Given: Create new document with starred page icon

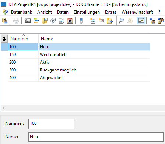Looking at the screenshot, I should coord(93,21).
